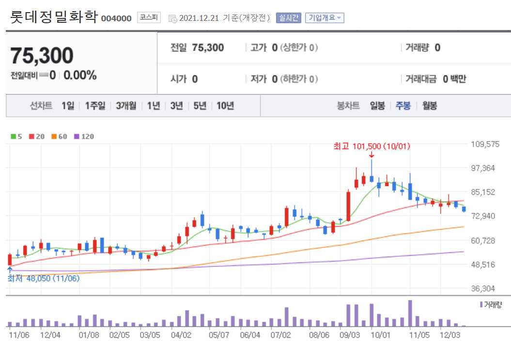Click the 실시간 button
The height and width of the screenshot is (341, 511).
pyautogui.click(x=288, y=17)
